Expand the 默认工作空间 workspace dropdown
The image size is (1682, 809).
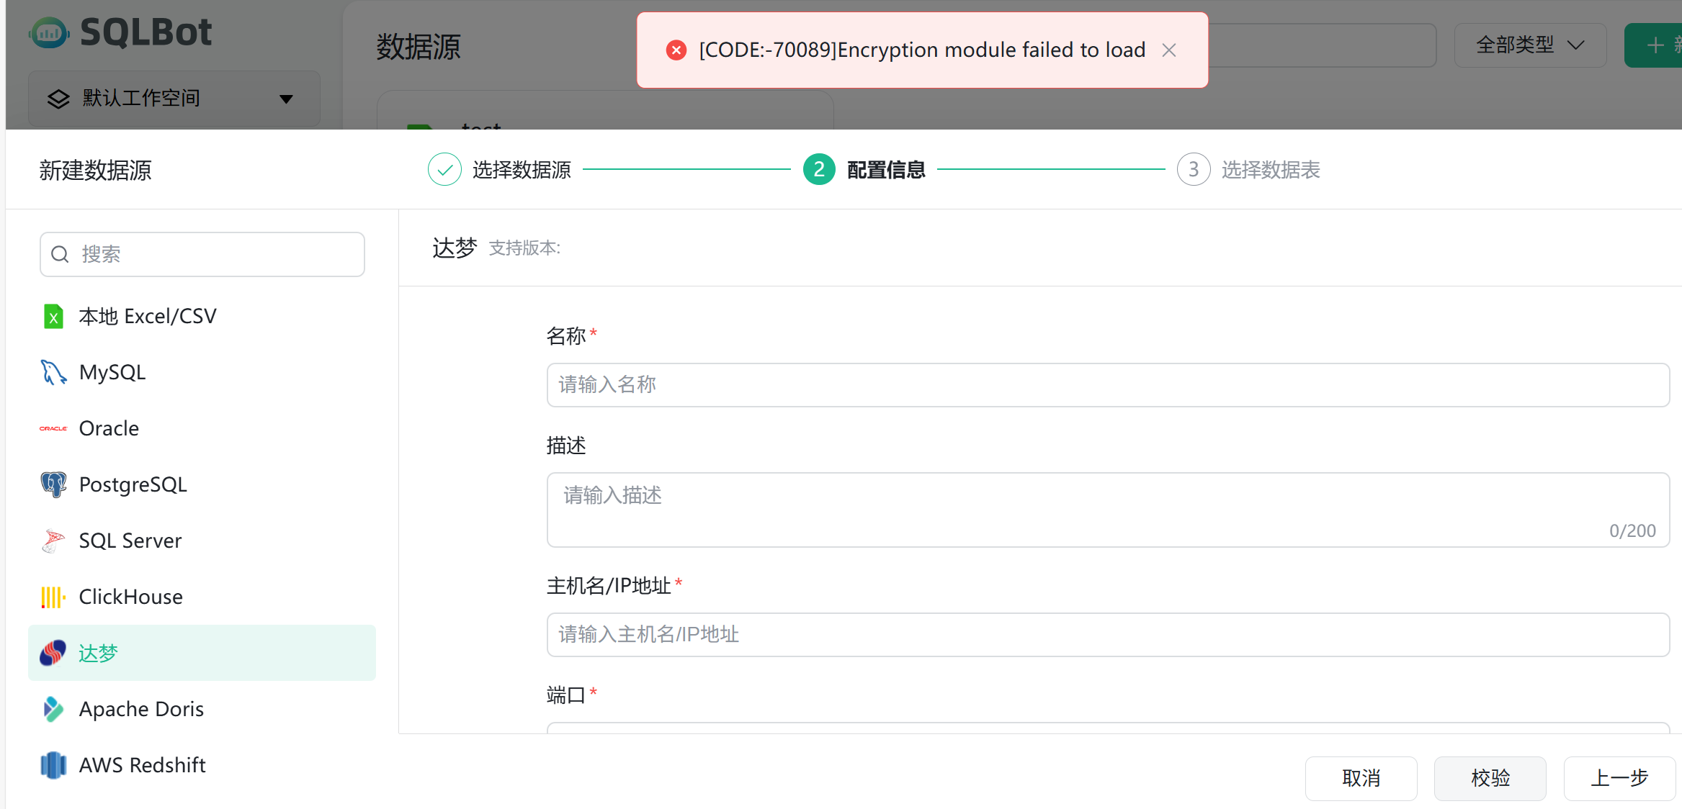point(174,99)
